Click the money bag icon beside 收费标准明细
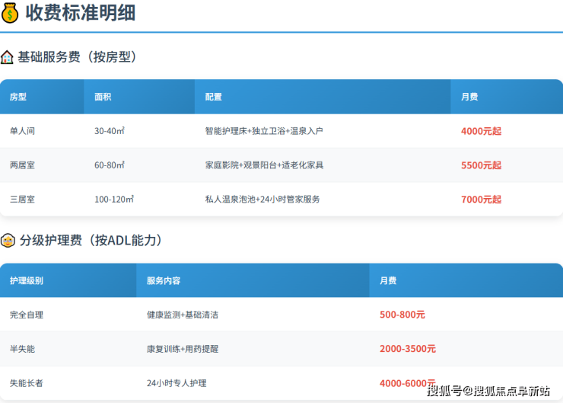The width and height of the screenshot is (563, 403). tap(10, 13)
